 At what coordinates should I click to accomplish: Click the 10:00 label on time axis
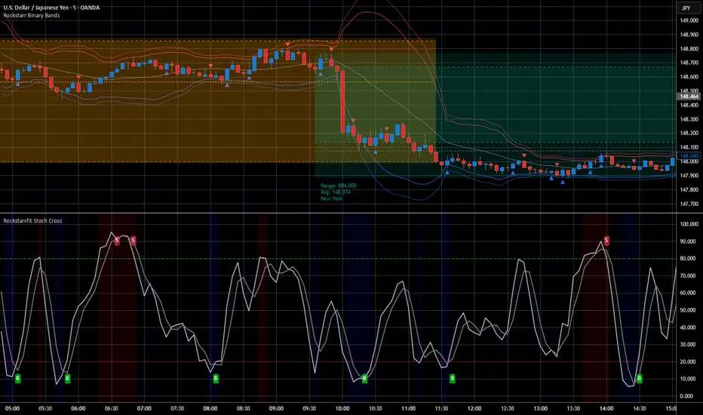click(343, 407)
